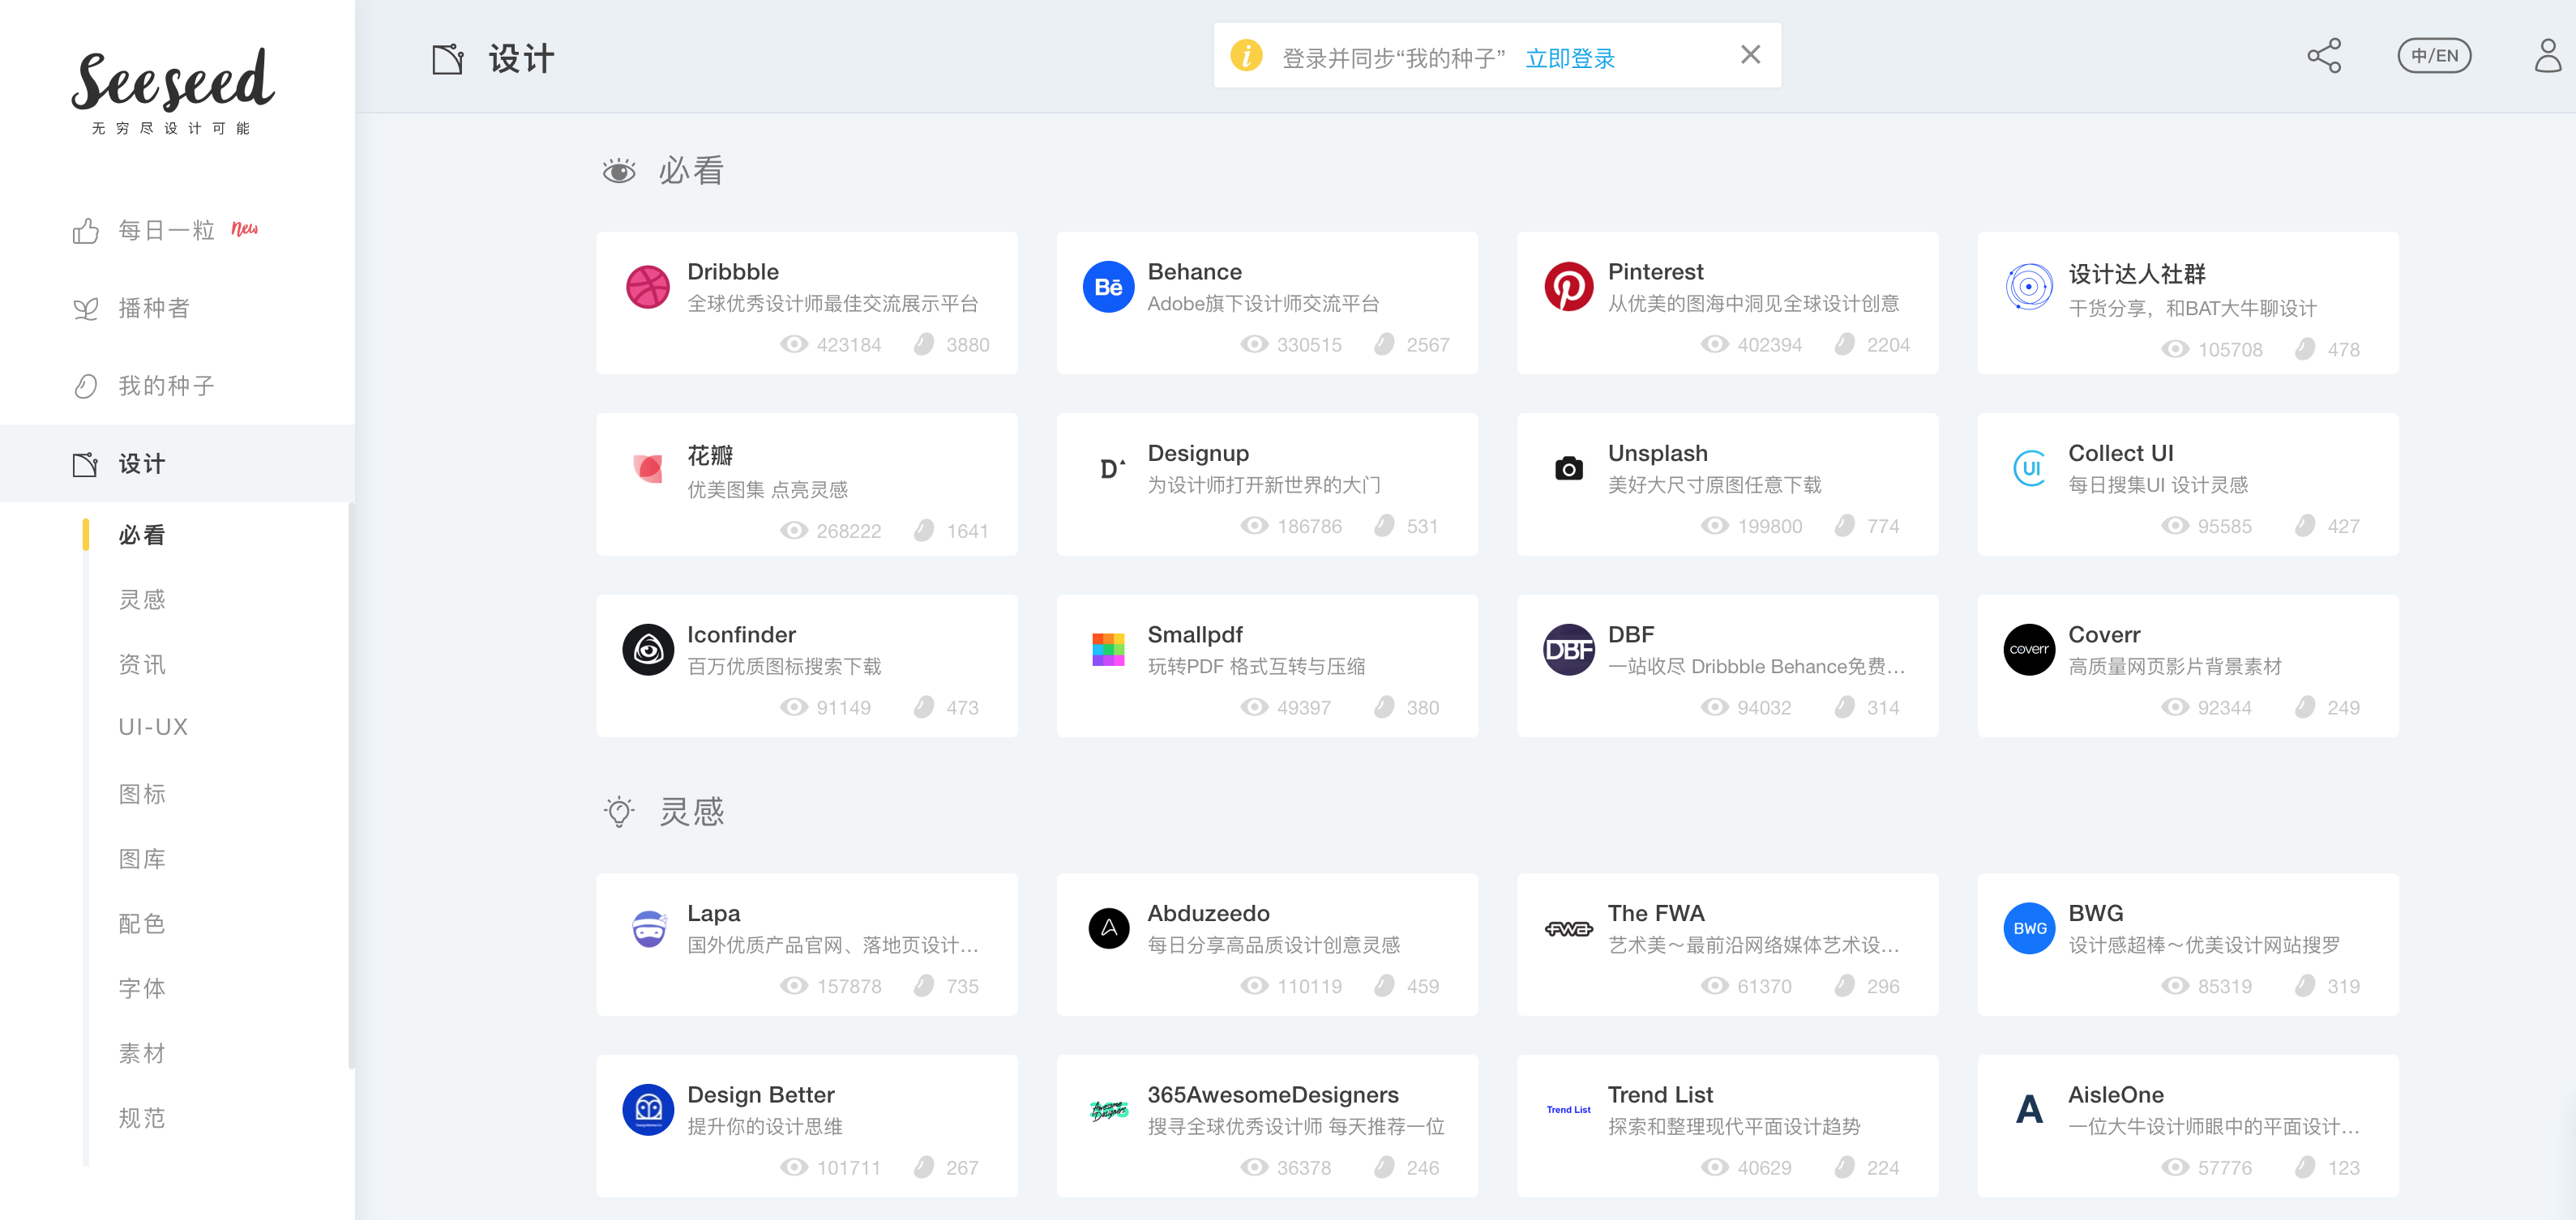The width and height of the screenshot is (2576, 1220).
Task: Click the 立即登录 login link
Action: click(1569, 58)
